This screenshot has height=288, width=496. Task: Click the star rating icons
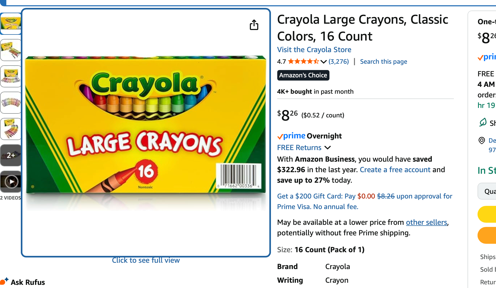pos(303,62)
